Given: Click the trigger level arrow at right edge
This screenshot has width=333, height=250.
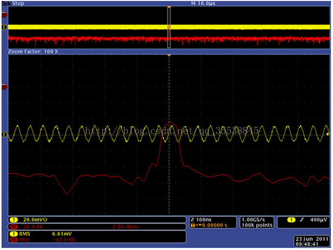Looking at the screenshot, I should pos(328,134).
